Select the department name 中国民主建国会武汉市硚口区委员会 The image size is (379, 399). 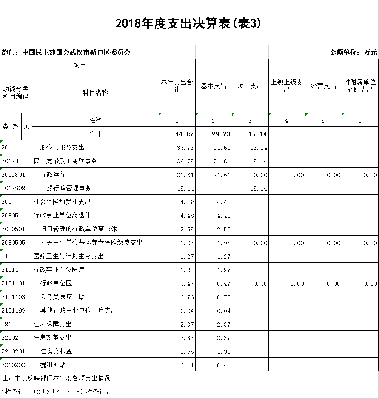coord(76,52)
